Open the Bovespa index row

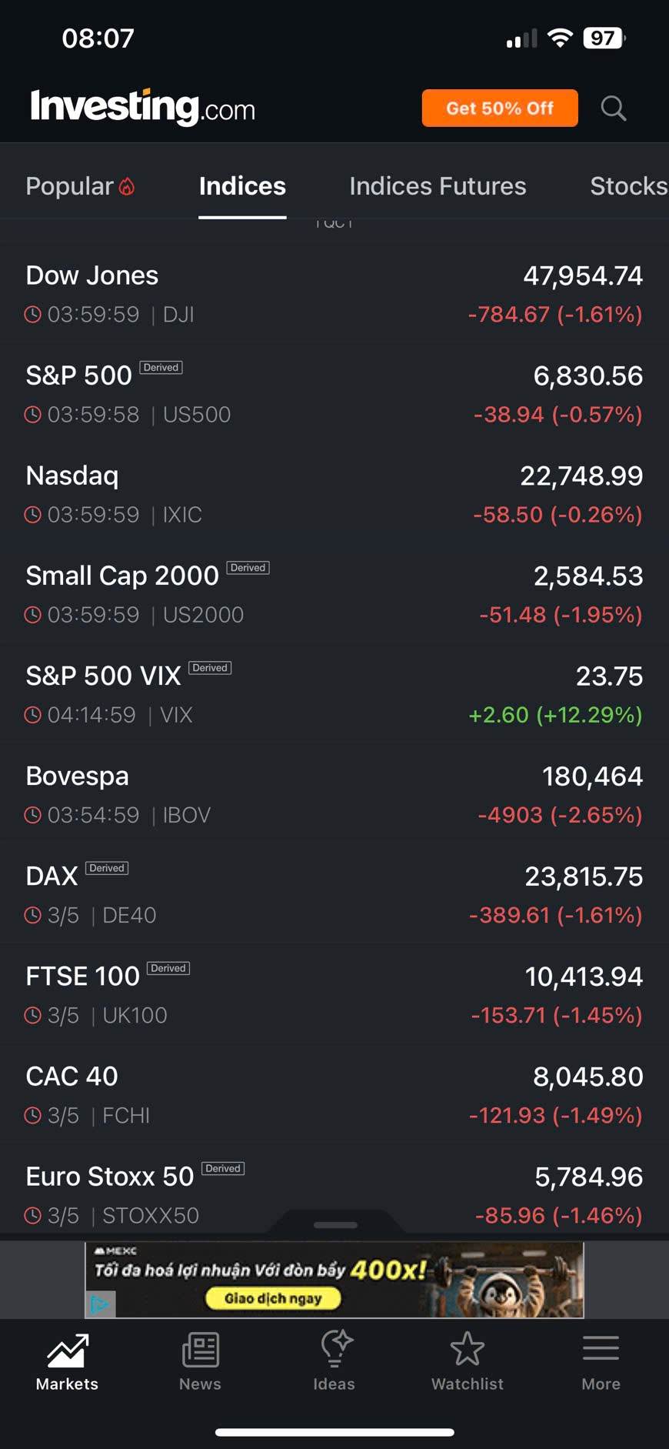tap(334, 795)
